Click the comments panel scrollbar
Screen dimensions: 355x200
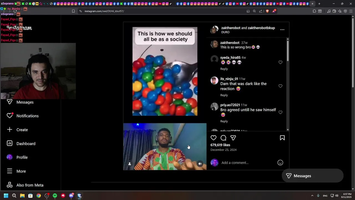tap(288, 51)
